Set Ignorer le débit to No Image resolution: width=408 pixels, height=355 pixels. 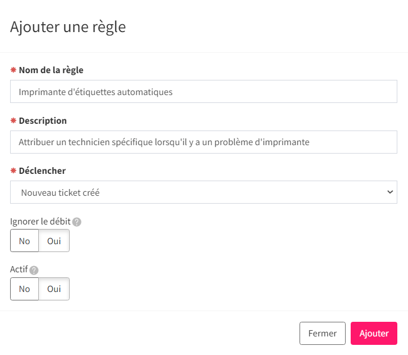(25, 241)
